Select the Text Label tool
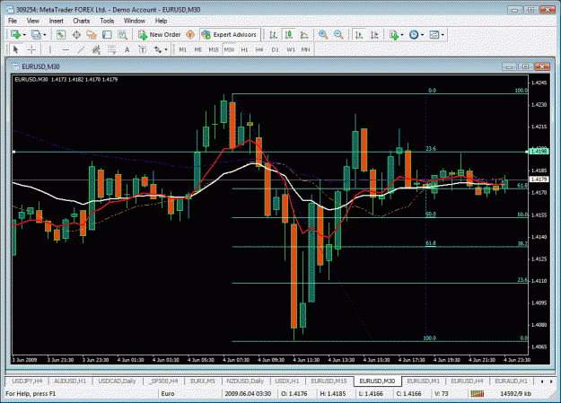 click(143, 49)
